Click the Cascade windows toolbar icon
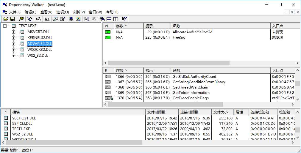 pyautogui.click(x=102, y=19)
